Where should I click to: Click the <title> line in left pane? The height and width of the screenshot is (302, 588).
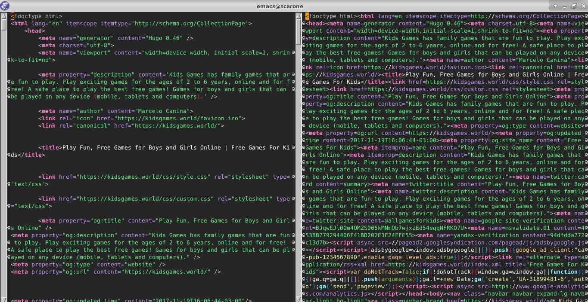pyautogui.click(x=164, y=148)
